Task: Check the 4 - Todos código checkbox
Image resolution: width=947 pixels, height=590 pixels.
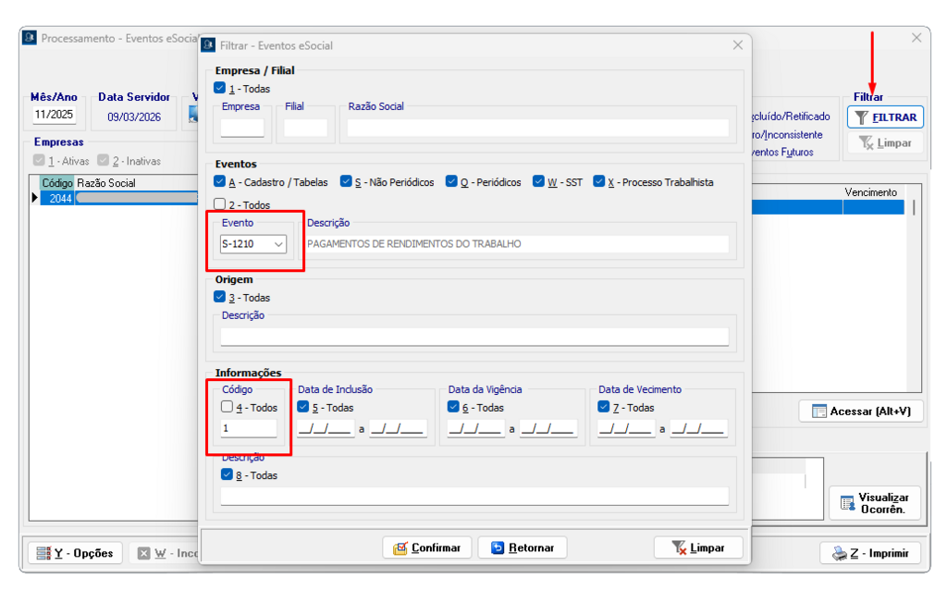Action: click(x=227, y=407)
